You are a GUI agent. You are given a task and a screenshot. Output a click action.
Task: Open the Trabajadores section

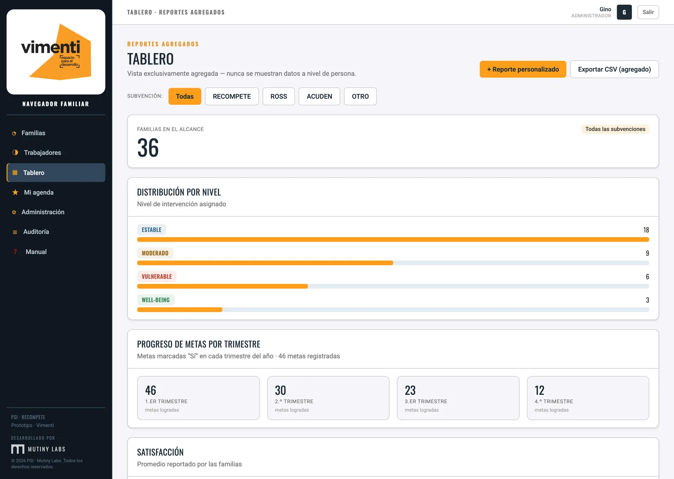(x=56, y=152)
